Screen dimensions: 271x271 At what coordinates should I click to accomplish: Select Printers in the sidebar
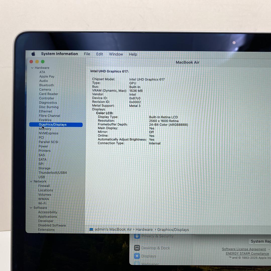pyautogui.click(x=45, y=151)
